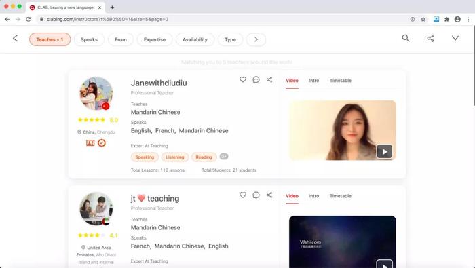Click Janewithdiudiu's verified checkmark badge

[x=102, y=143]
